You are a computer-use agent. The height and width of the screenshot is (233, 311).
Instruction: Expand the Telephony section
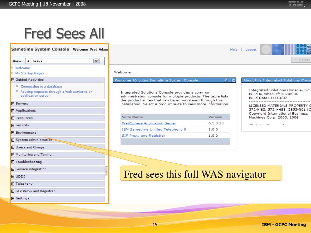pos(13,184)
